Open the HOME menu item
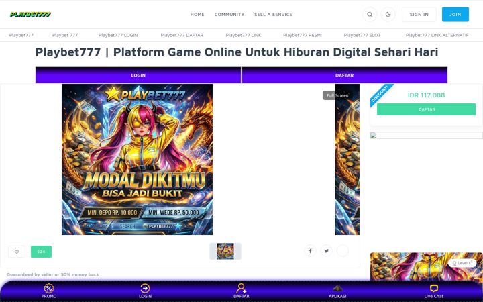This screenshot has width=483, height=302. 197,15
